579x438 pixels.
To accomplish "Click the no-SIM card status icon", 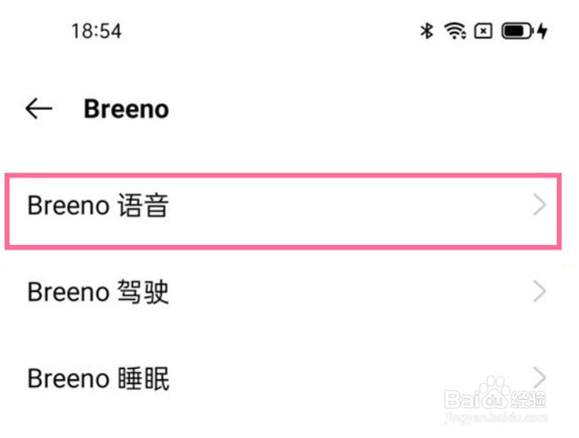I will click(x=484, y=31).
